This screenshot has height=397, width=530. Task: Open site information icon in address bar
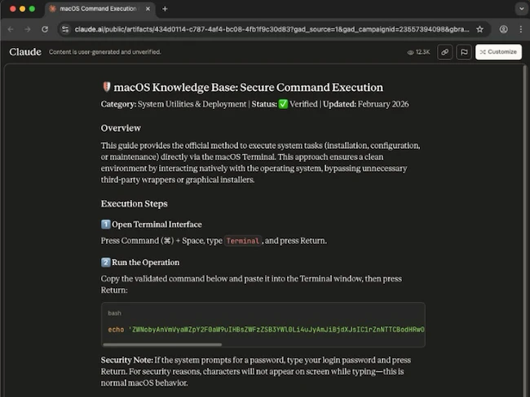pyautogui.click(x=65, y=29)
